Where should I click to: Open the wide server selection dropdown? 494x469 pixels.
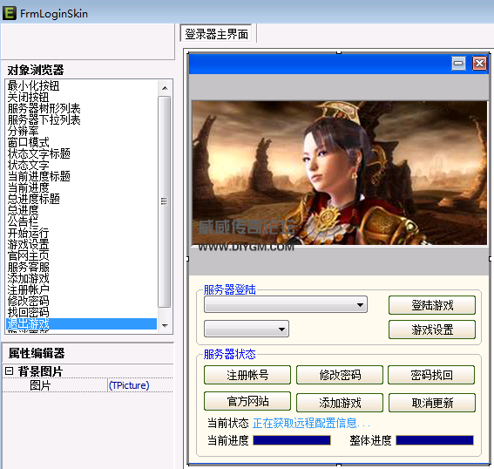tap(286, 304)
